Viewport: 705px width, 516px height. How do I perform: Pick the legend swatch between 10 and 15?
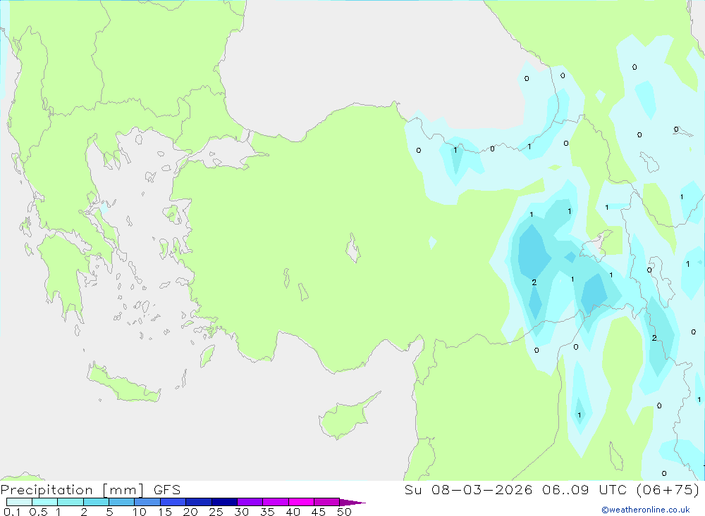tap(147, 502)
